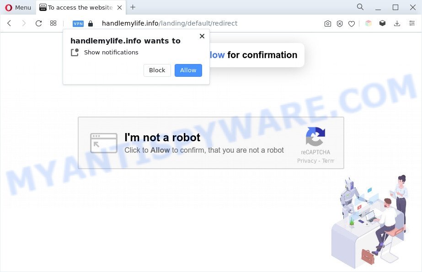422x272 pixels.
Task: Go forward to next page
Action: (24, 23)
